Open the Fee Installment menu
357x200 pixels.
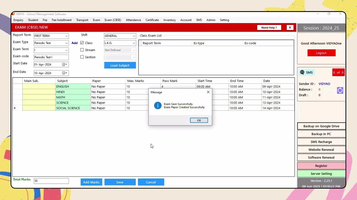click(62, 20)
